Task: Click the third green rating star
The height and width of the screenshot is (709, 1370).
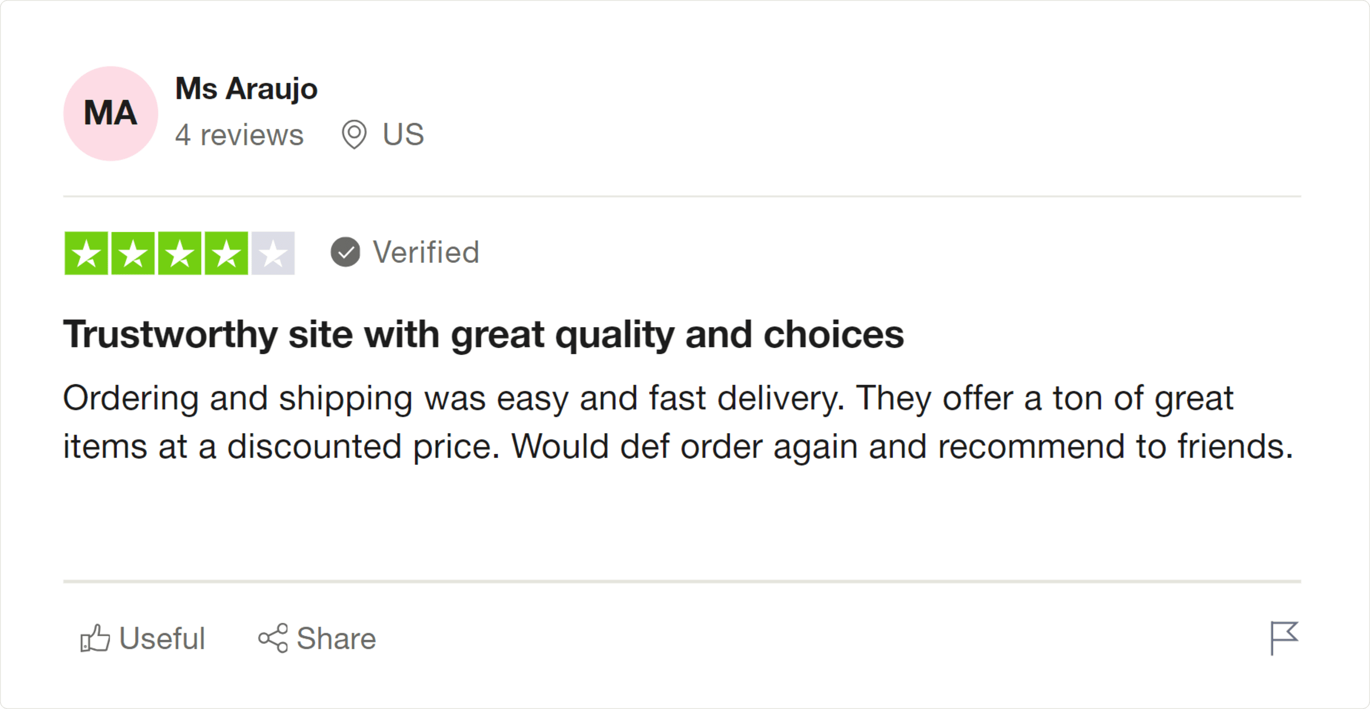Action: [180, 253]
